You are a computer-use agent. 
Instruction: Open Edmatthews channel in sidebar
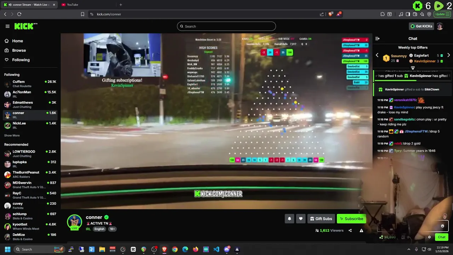30,104
